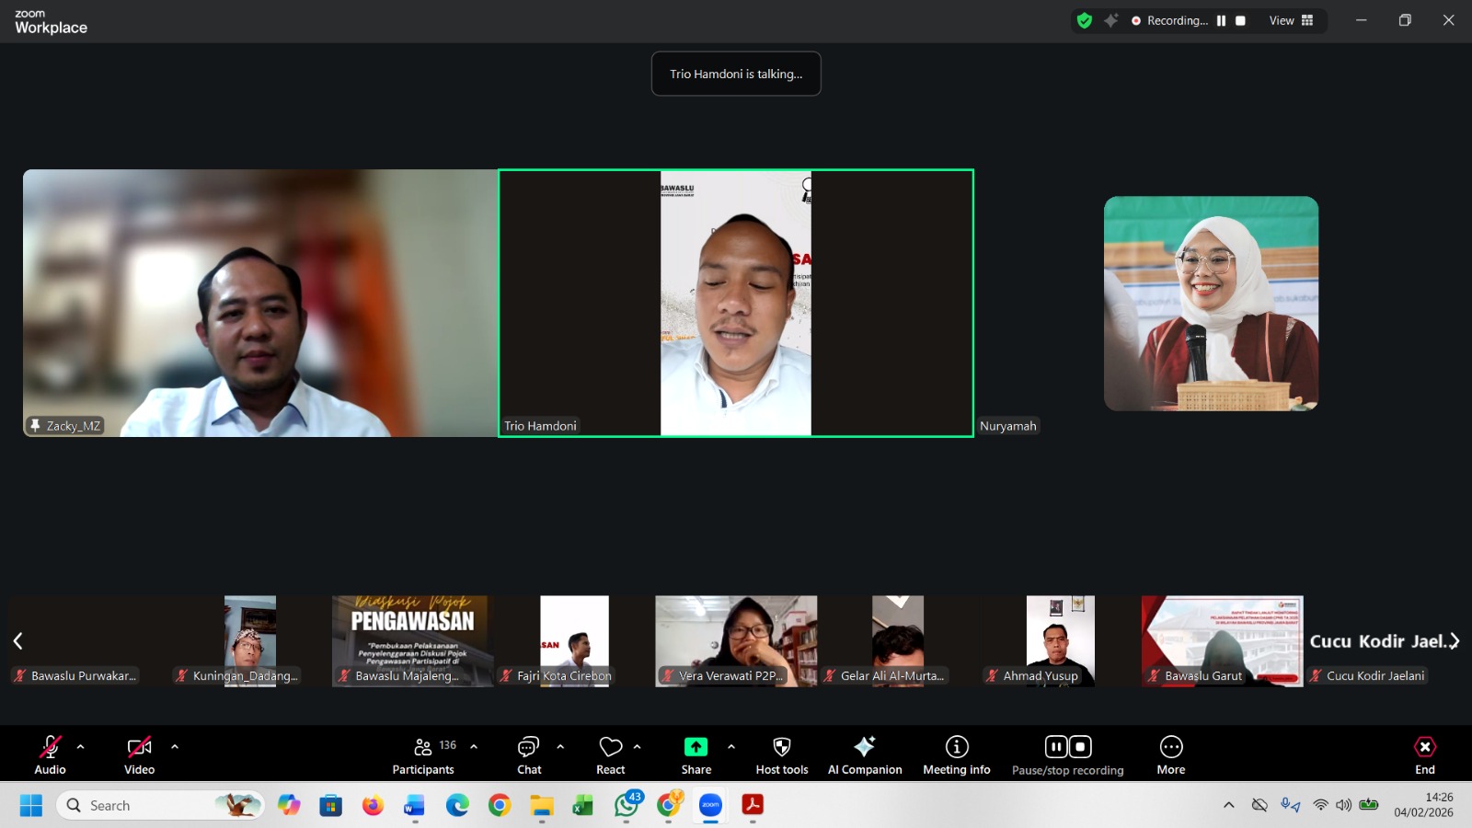Pause the recording in top bar

tap(1221, 20)
